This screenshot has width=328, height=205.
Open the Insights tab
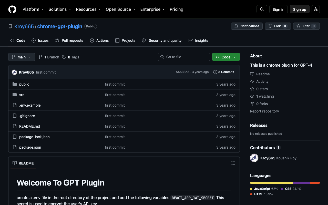198,40
